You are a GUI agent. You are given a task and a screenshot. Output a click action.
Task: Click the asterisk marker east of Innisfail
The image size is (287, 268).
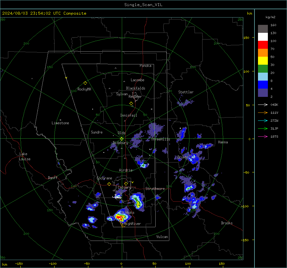[151, 109]
